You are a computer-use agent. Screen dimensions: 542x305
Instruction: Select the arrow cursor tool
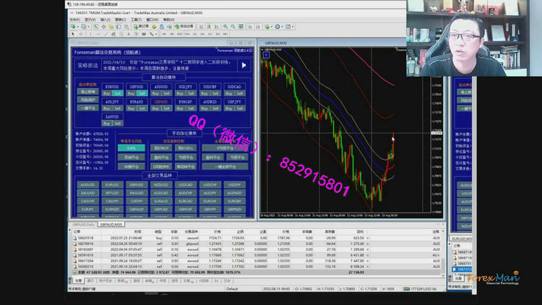click(73, 33)
